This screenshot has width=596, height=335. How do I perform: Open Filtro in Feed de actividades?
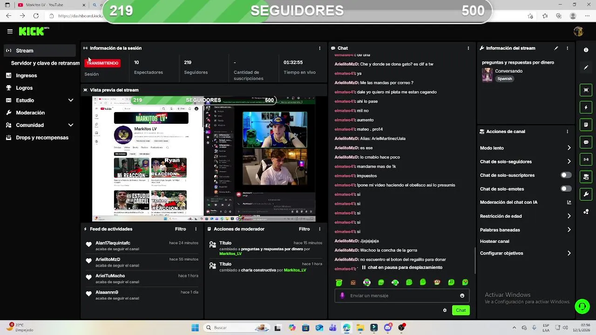click(x=180, y=229)
